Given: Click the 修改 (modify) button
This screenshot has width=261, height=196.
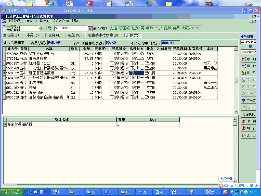Looking at the screenshot, I should (248, 73).
